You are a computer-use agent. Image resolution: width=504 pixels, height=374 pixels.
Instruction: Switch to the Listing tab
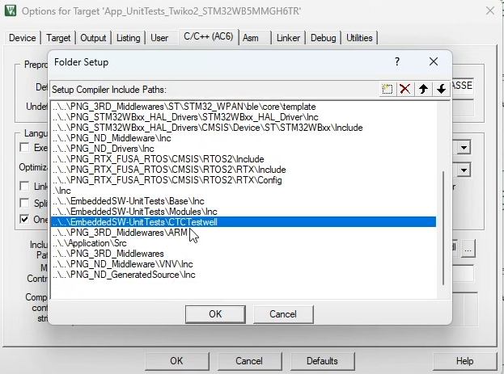pyautogui.click(x=128, y=38)
